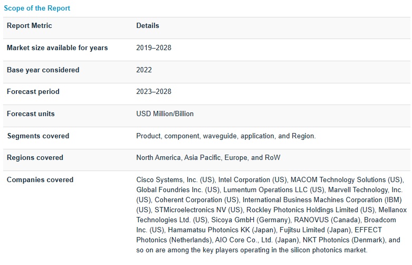Click the 'Details' column header
The height and width of the screenshot is (265, 412).
pos(148,26)
